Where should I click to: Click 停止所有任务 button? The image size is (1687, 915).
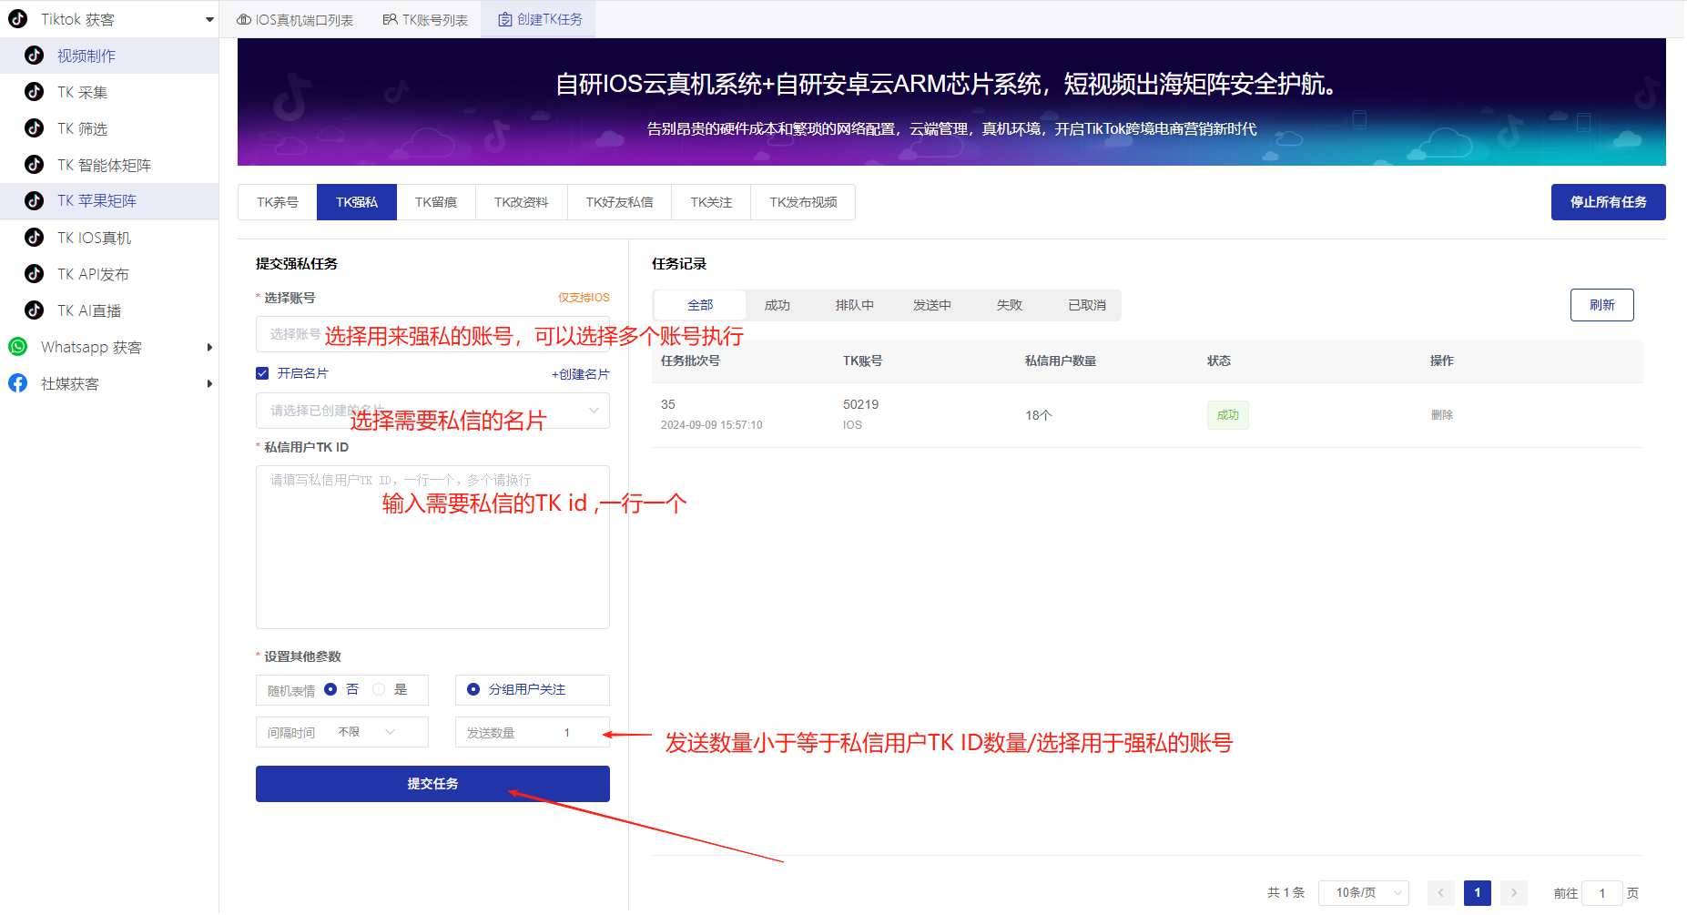(x=1608, y=201)
